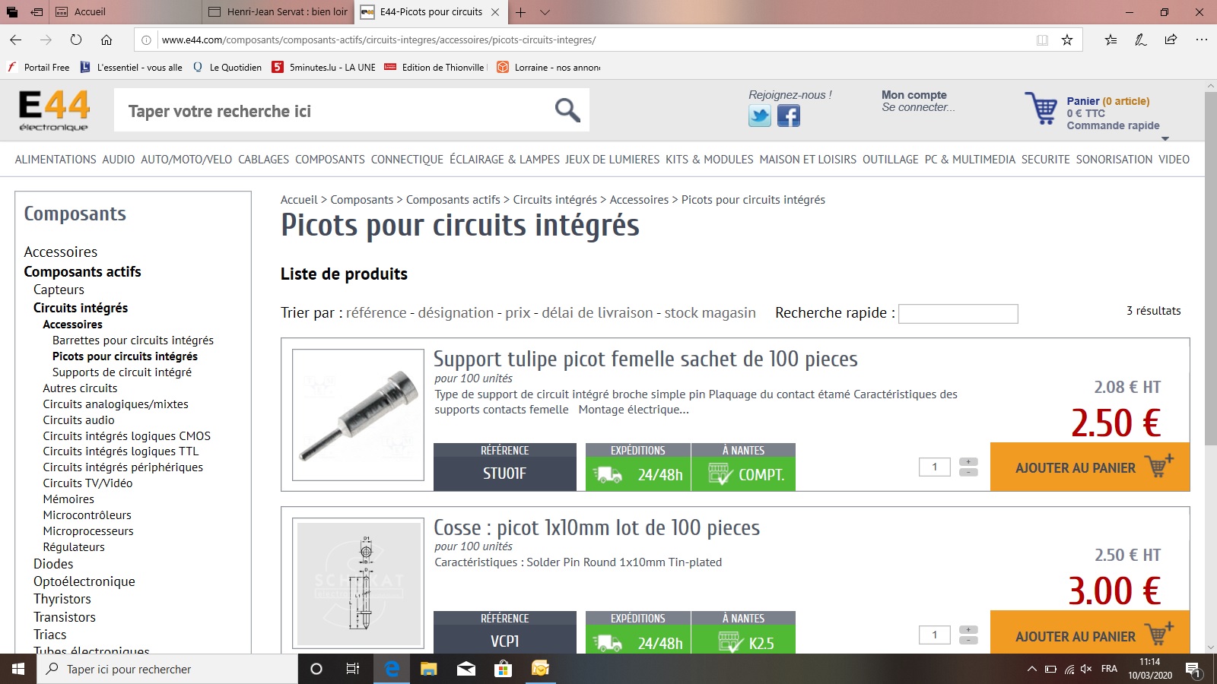
Task: Open Microsoft Store from the taskbar
Action: (x=503, y=669)
